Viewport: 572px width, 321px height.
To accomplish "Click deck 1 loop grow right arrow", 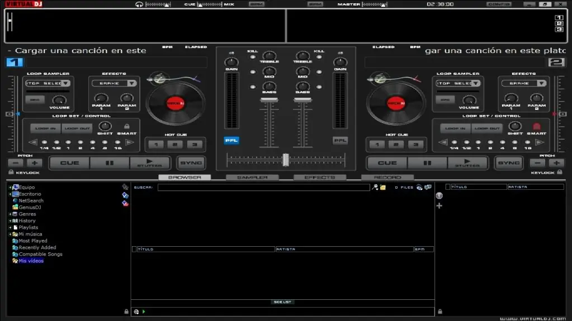I will click(129, 142).
